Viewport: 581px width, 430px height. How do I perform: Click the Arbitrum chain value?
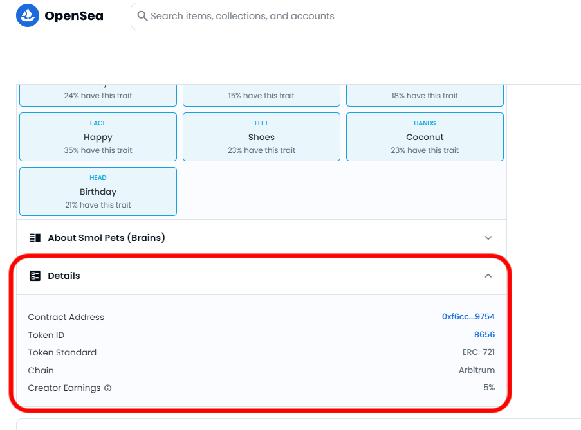477,370
